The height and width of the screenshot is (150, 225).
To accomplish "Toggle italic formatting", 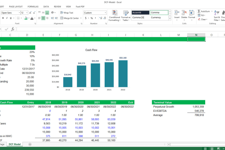I will (x=7, y=18).
